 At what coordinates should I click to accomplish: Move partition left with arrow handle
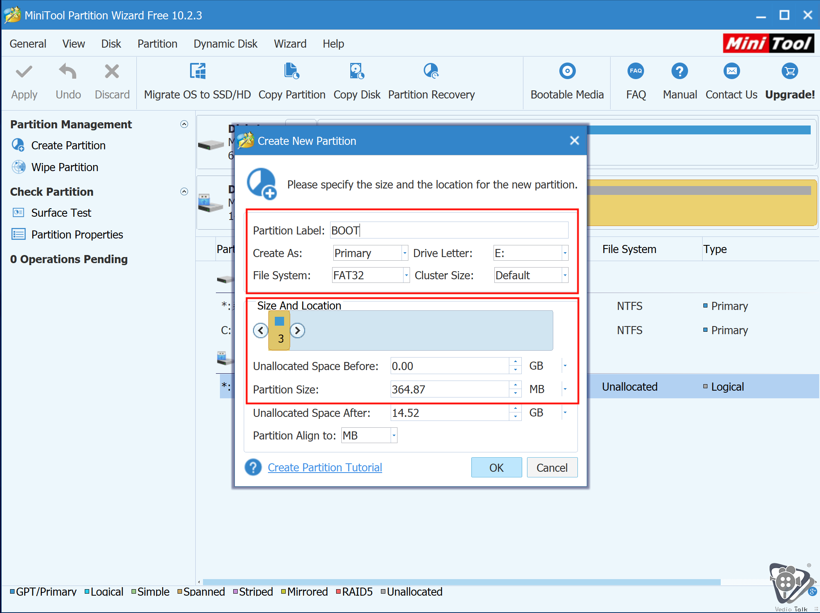click(260, 331)
